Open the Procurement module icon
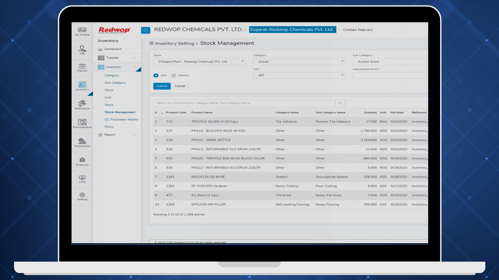Screen dimensions: 499x280 point(82,122)
